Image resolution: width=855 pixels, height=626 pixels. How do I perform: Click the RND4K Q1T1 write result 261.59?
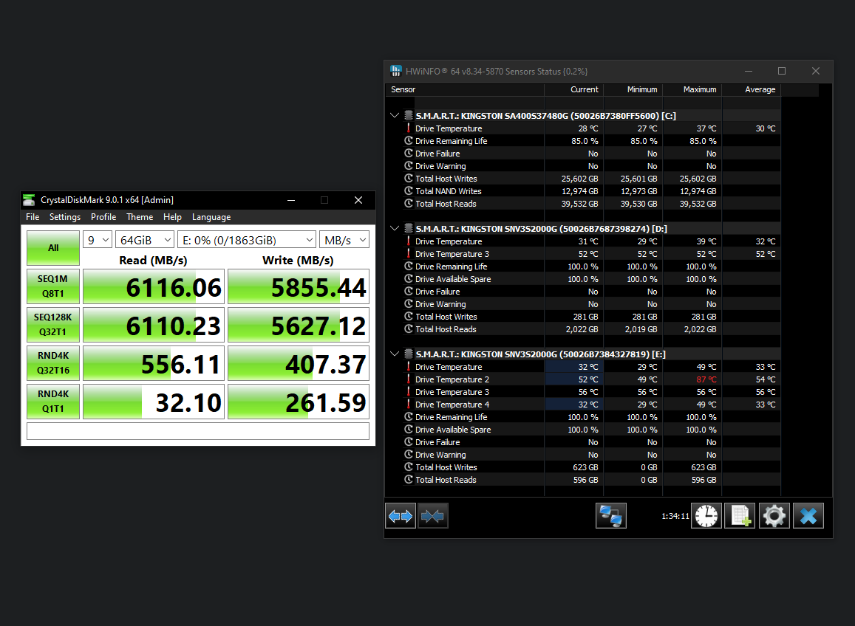(299, 402)
